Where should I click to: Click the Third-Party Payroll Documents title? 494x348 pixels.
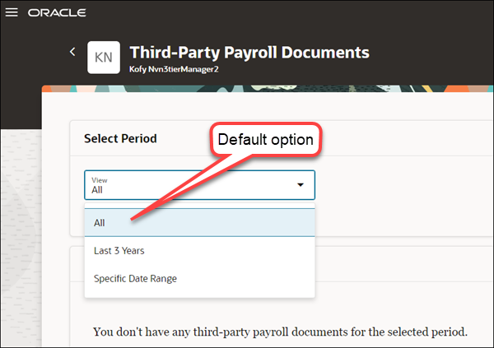click(x=249, y=52)
